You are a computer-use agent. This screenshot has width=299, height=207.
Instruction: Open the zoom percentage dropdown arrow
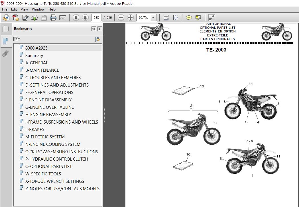point(153,18)
